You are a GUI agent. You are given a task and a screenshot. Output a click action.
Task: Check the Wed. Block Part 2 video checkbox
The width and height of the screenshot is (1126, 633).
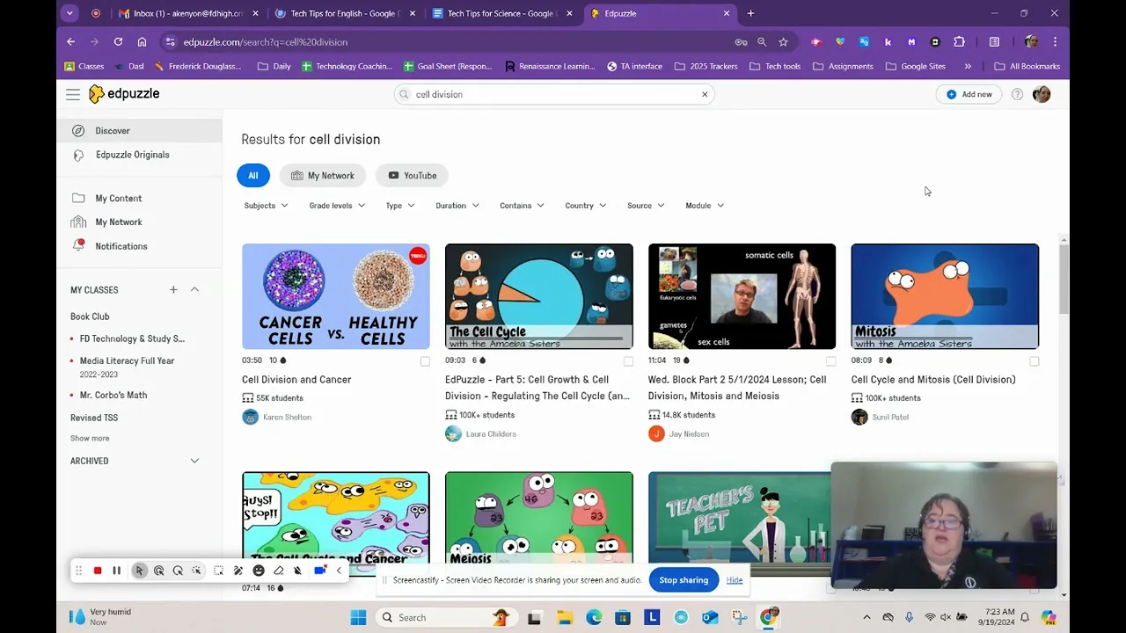(830, 361)
